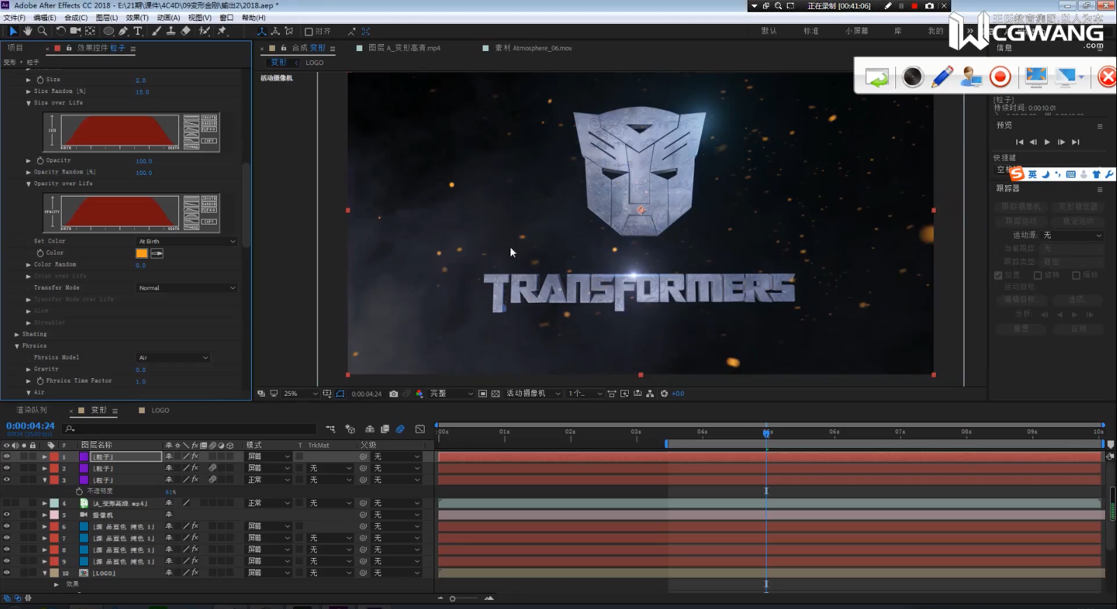Switch to the 渲染队列 tab
The height and width of the screenshot is (609, 1117).
tap(31, 410)
